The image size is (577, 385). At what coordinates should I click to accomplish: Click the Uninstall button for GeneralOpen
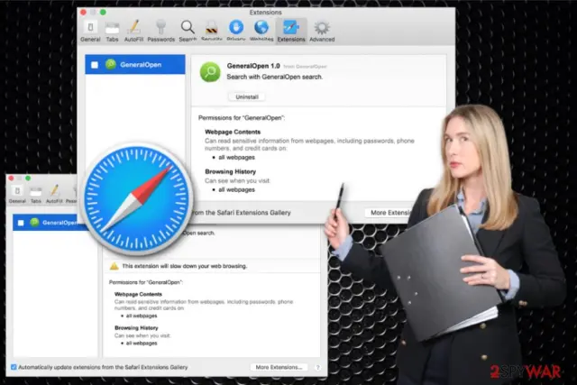click(247, 96)
